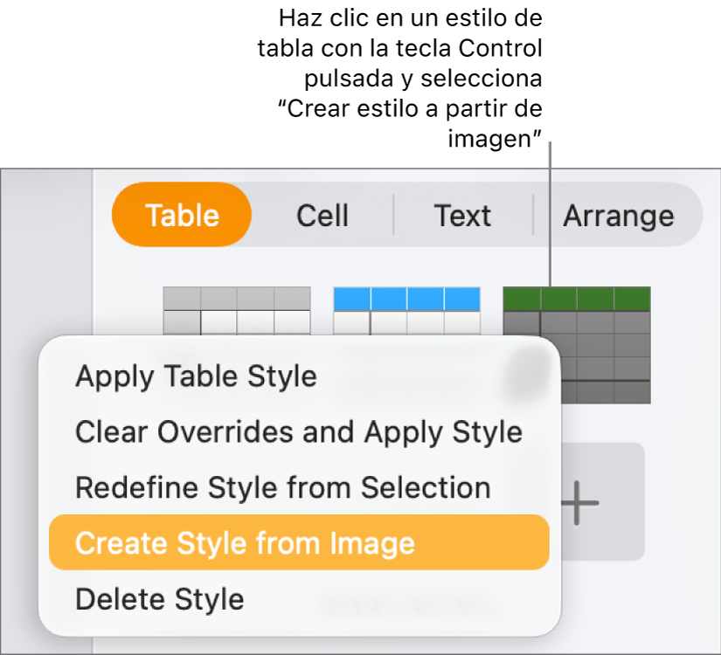Click the green header row of the table style
This screenshot has width=721, height=655.
(577, 299)
